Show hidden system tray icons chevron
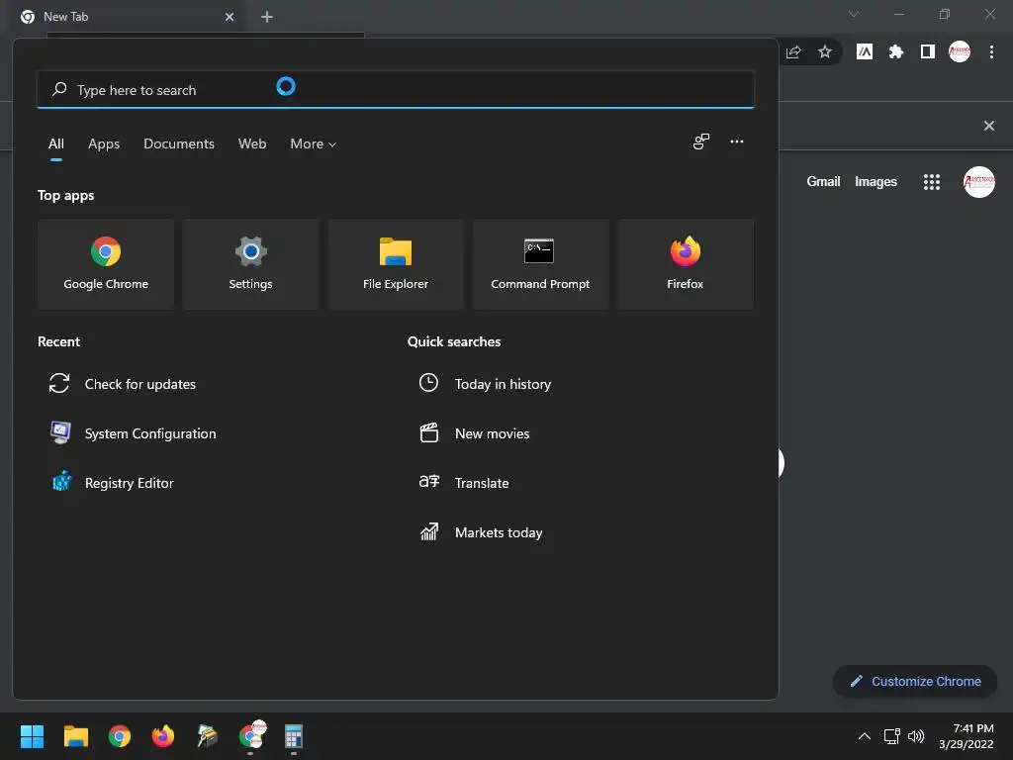 click(x=864, y=736)
